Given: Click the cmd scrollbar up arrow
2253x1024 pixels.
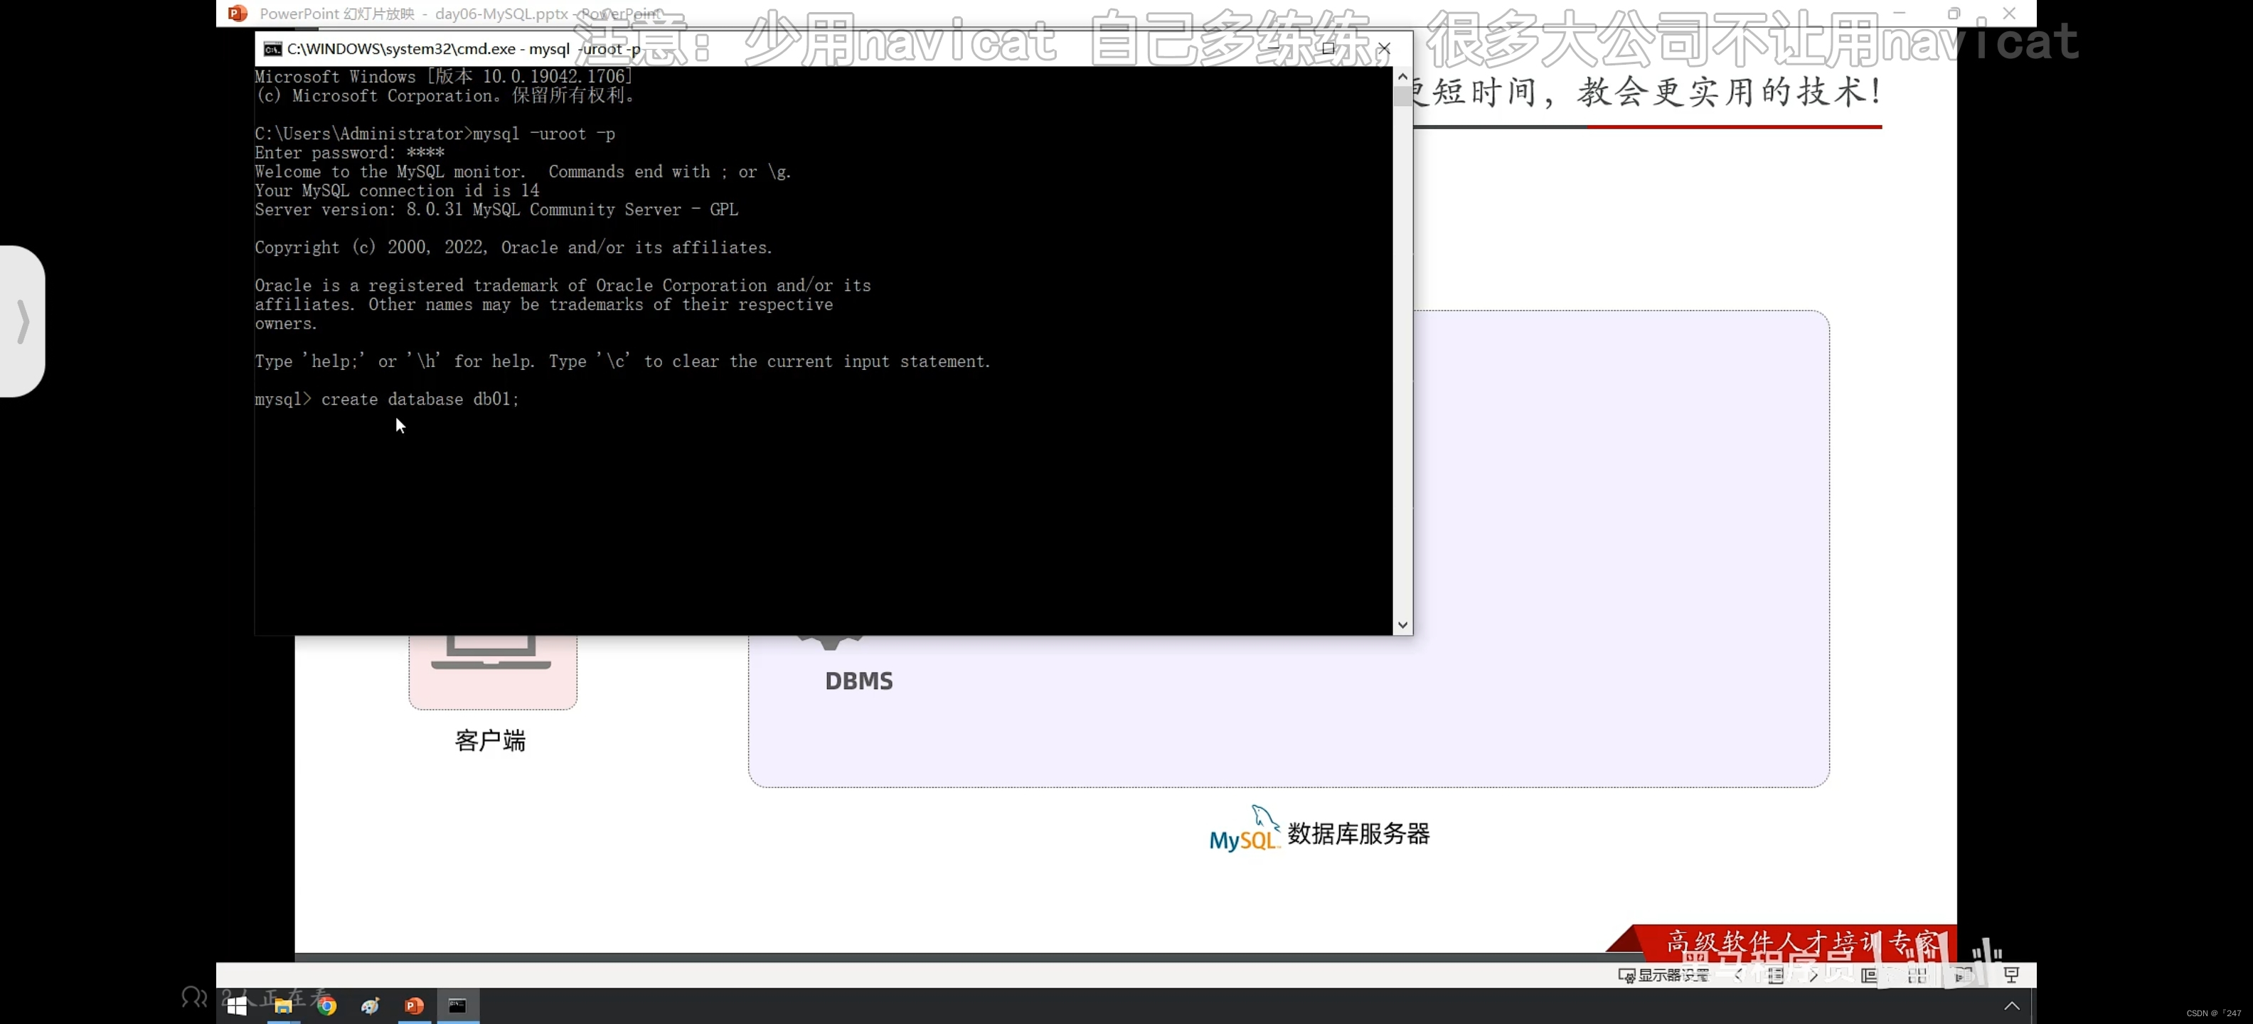Looking at the screenshot, I should [x=1403, y=77].
